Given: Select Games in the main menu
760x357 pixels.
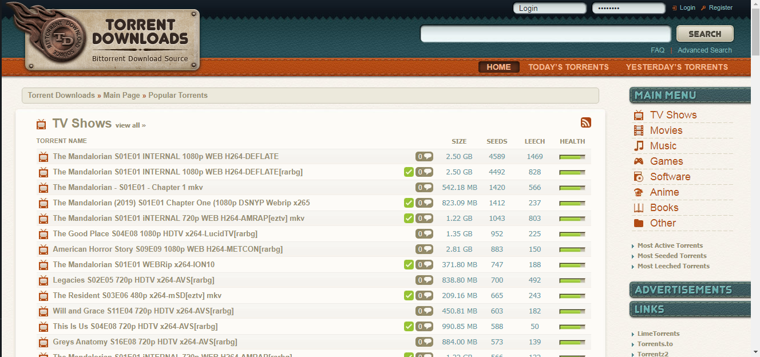Looking at the screenshot, I should coord(667,161).
